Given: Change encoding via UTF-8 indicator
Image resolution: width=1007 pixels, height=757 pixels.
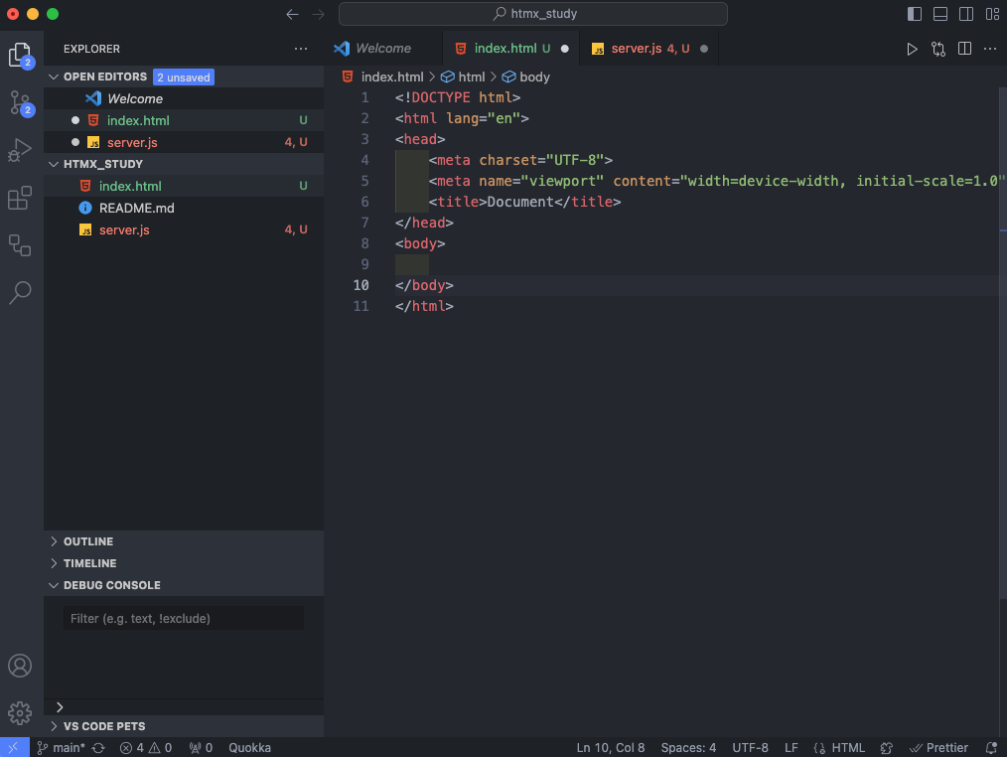Looking at the screenshot, I should coord(750,748).
